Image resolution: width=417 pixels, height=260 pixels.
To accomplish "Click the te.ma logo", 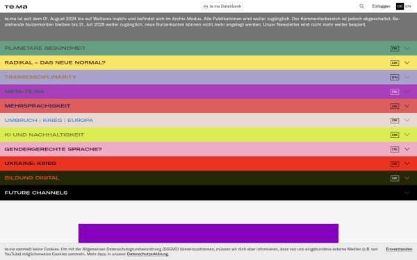I will click(16, 7).
